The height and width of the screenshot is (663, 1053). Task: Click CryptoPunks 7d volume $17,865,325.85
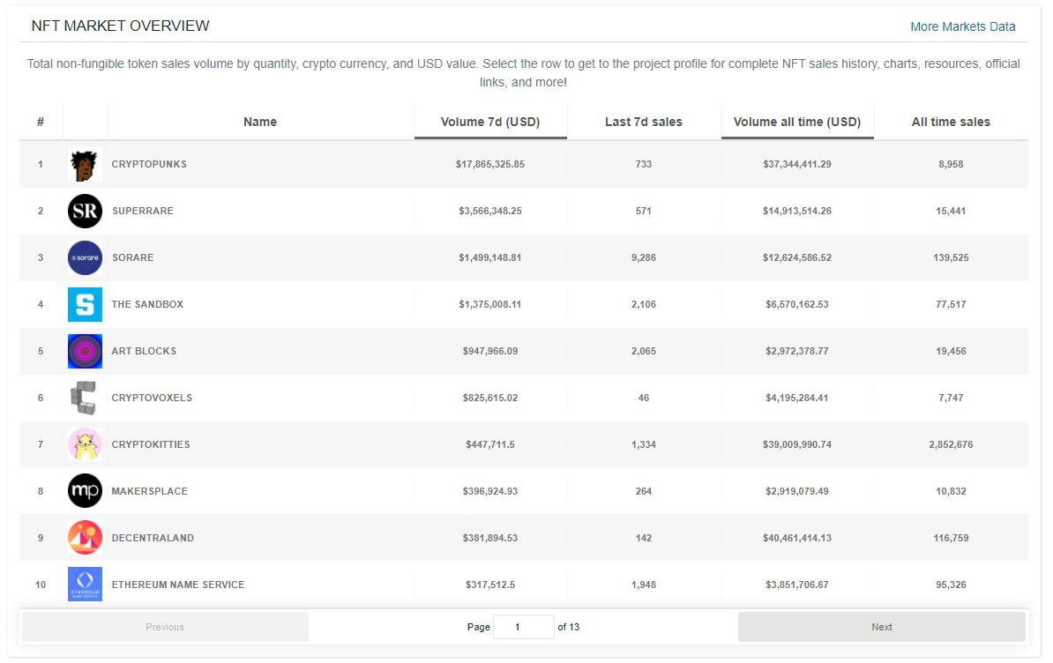pos(490,164)
